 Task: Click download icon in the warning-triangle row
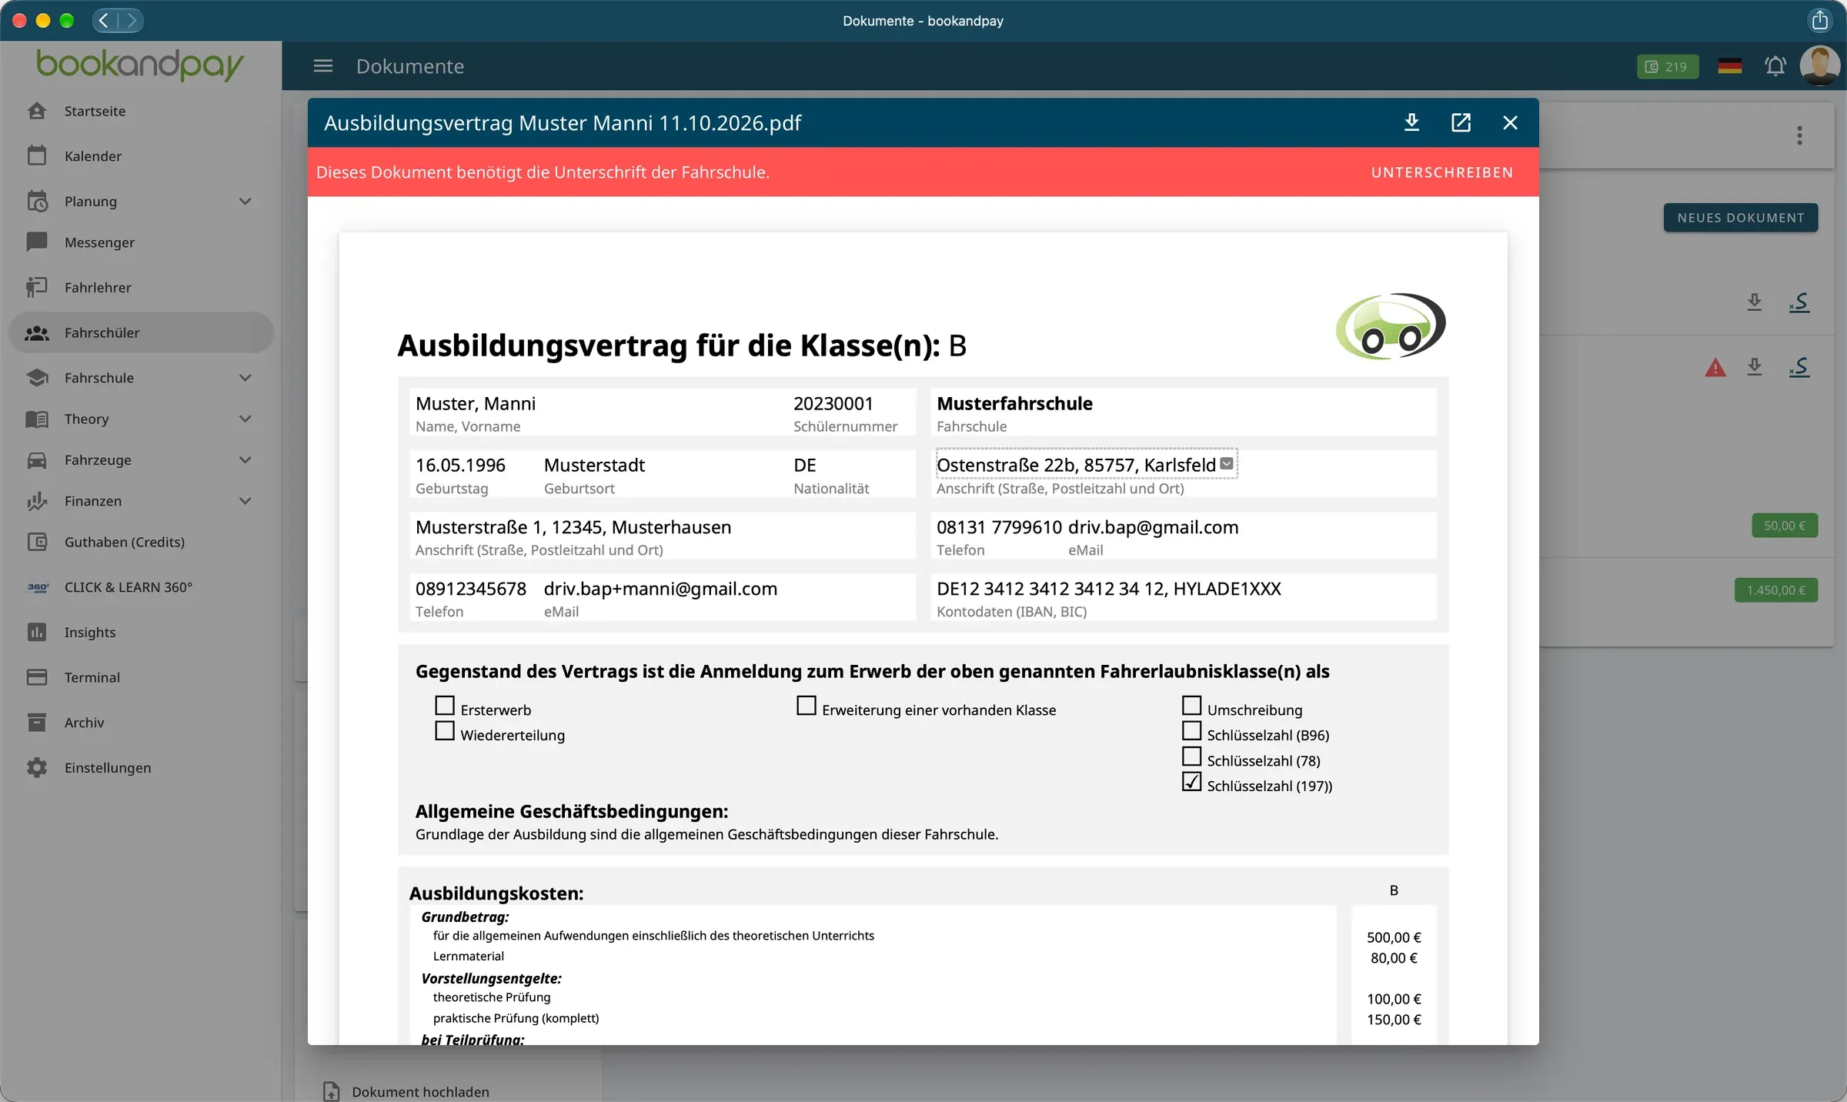1754,367
